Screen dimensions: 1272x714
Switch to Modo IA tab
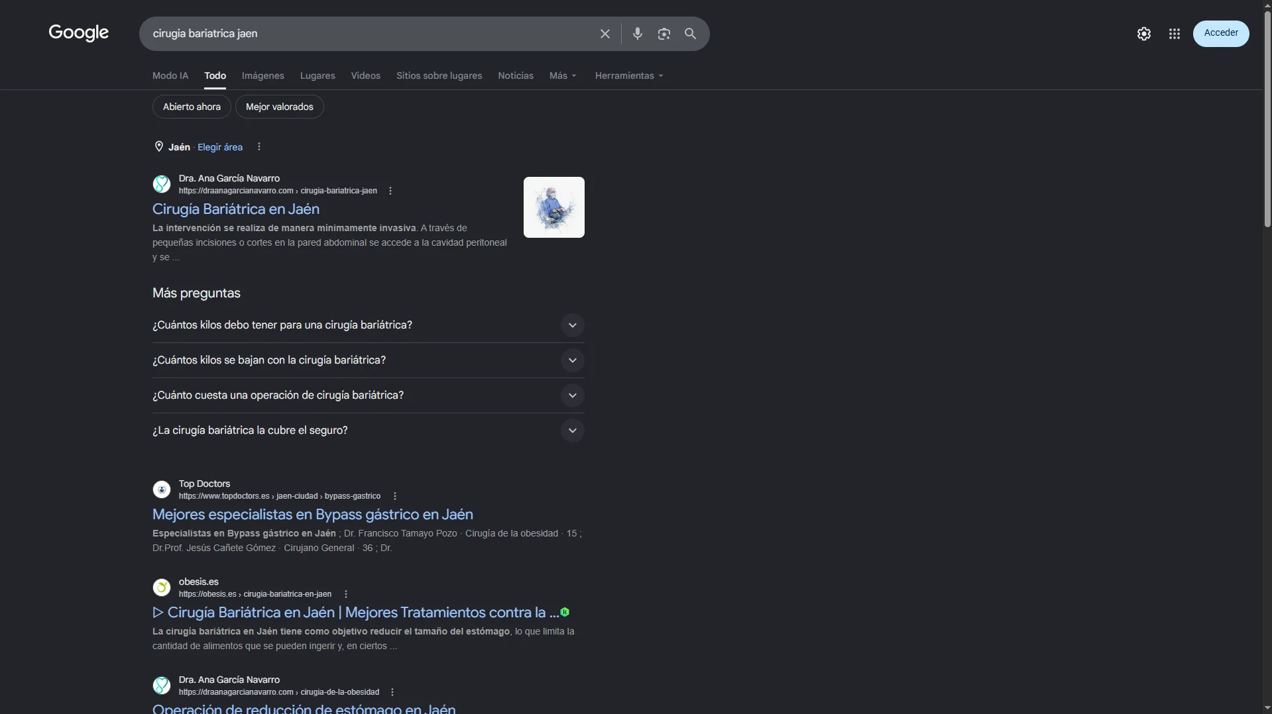(x=170, y=76)
